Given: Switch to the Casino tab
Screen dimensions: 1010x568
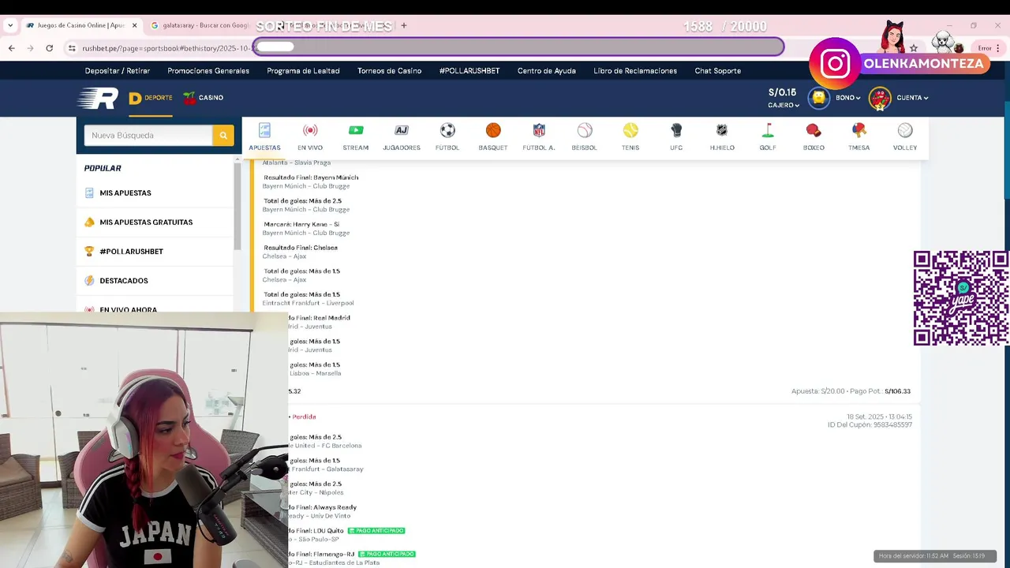Looking at the screenshot, I should coord(204,98).
